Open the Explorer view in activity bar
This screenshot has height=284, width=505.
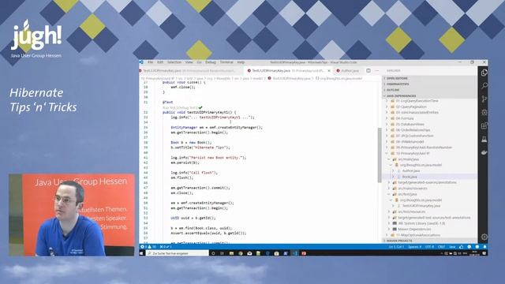484,73
